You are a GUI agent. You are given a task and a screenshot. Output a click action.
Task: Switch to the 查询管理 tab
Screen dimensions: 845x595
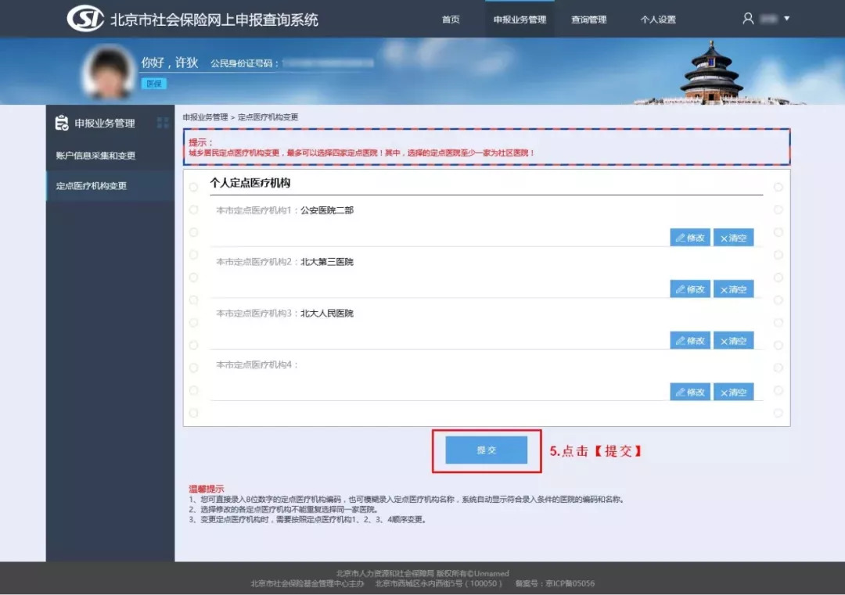pyautogui.click(x=588, y=19)
